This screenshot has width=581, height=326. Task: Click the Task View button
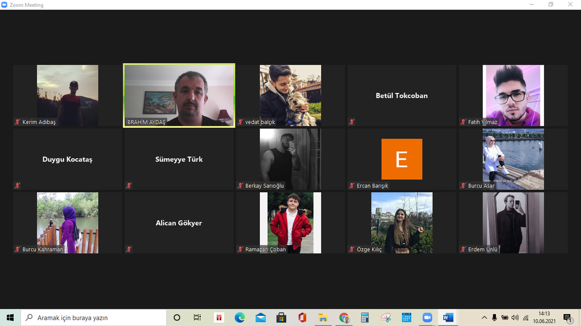(x=197, y=317)
